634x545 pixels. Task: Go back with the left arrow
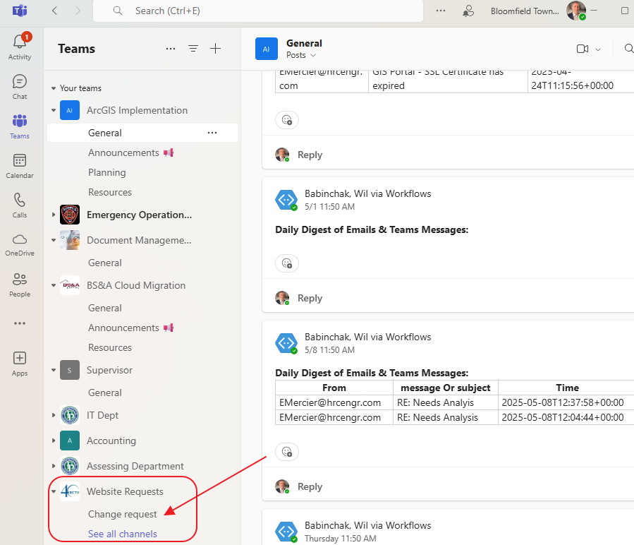point(54,11)
